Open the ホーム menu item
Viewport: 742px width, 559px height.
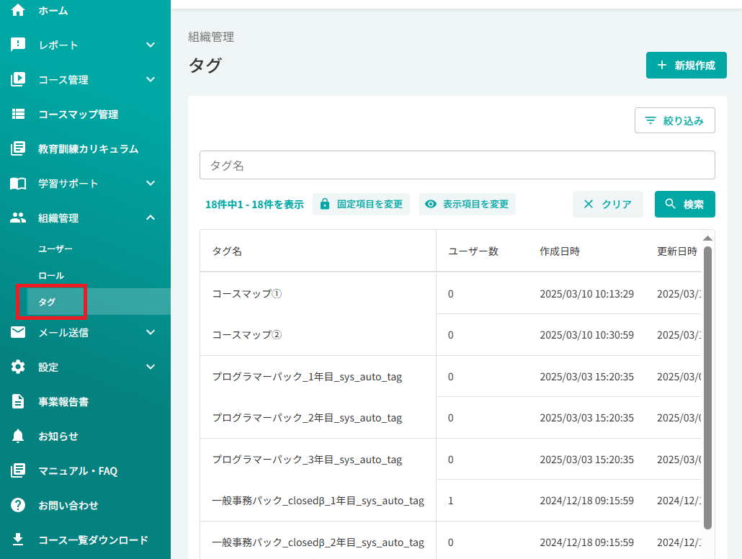(x=85, y=10)
